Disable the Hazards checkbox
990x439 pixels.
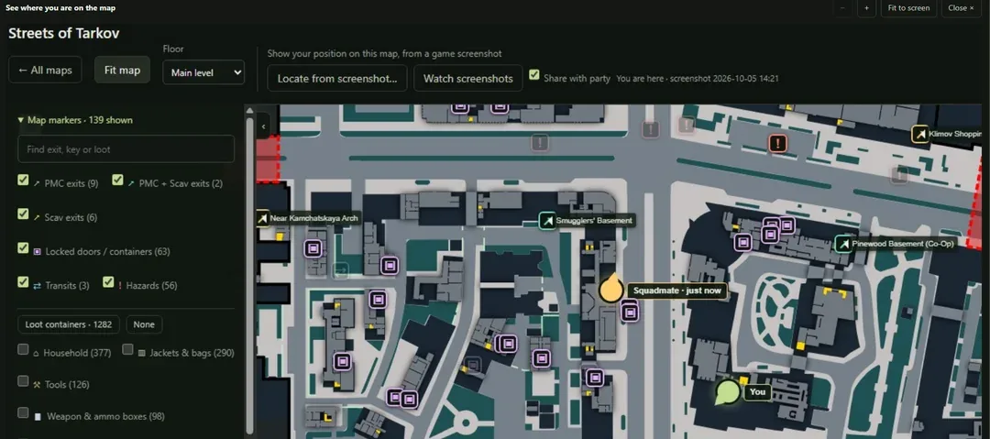click(108, 281)
